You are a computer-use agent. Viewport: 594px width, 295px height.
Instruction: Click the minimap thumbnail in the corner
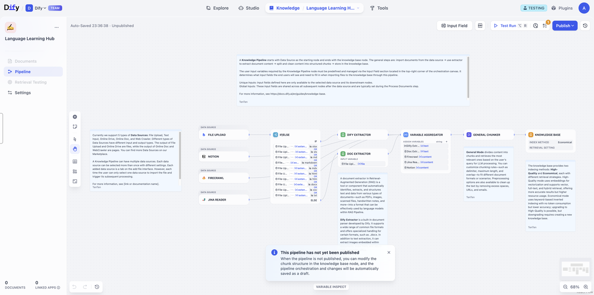coord(575,269)
